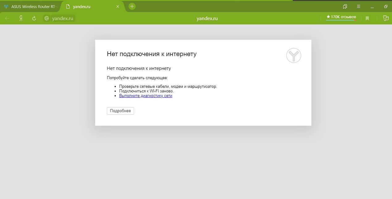This screenshot has height=199, width=392.
Task: Open the password manager key icon
Action: pos(386,18)
